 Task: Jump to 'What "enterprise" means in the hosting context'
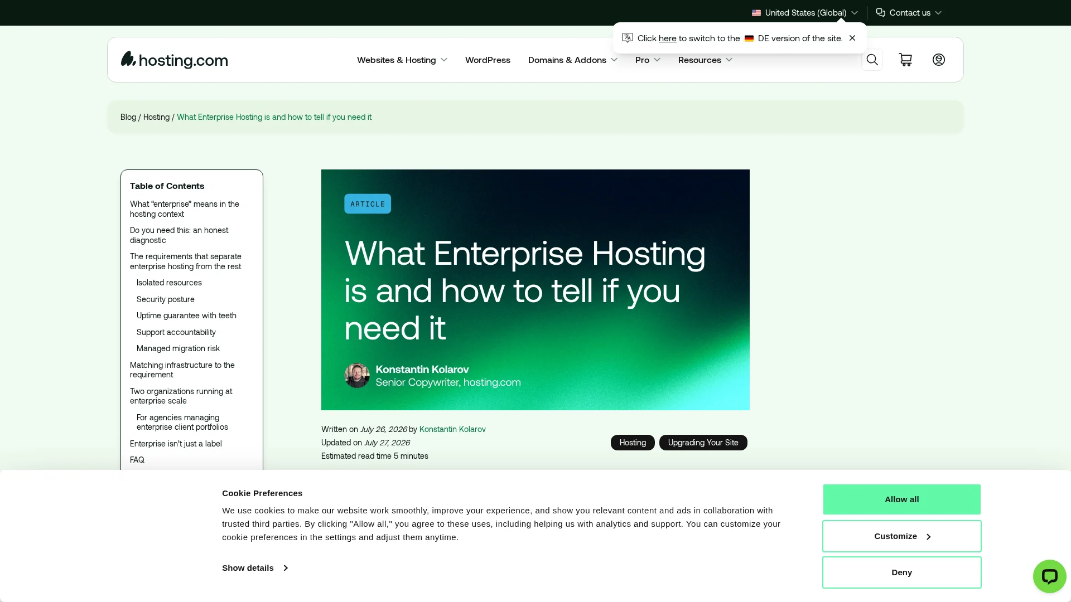tap(185, 209)
